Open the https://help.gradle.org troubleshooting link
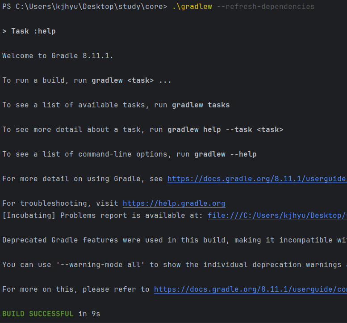 point(174,204)
